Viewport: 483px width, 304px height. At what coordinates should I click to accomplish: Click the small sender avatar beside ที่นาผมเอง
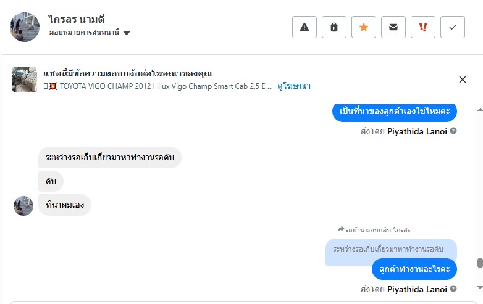pos(23,205)
